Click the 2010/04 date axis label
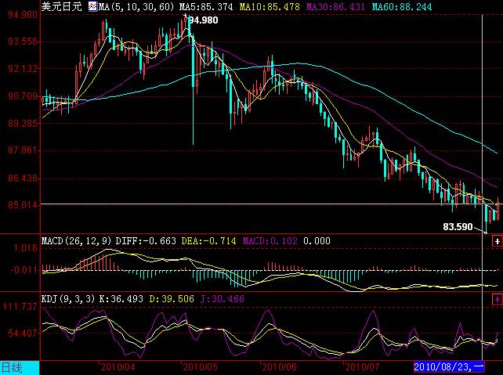Viewport: 503px width, 375px height. (118, 367)
